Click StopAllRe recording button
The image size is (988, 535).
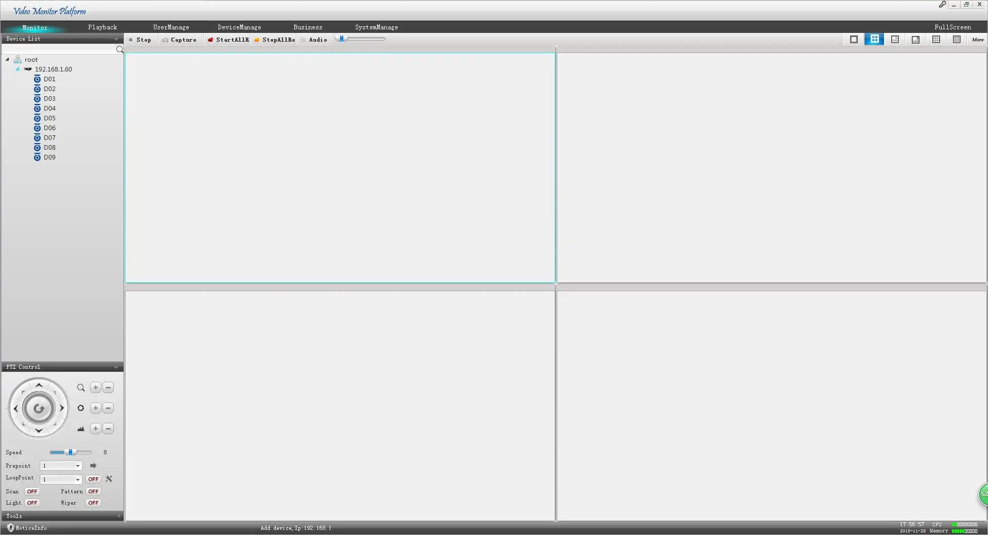point(275,40)
